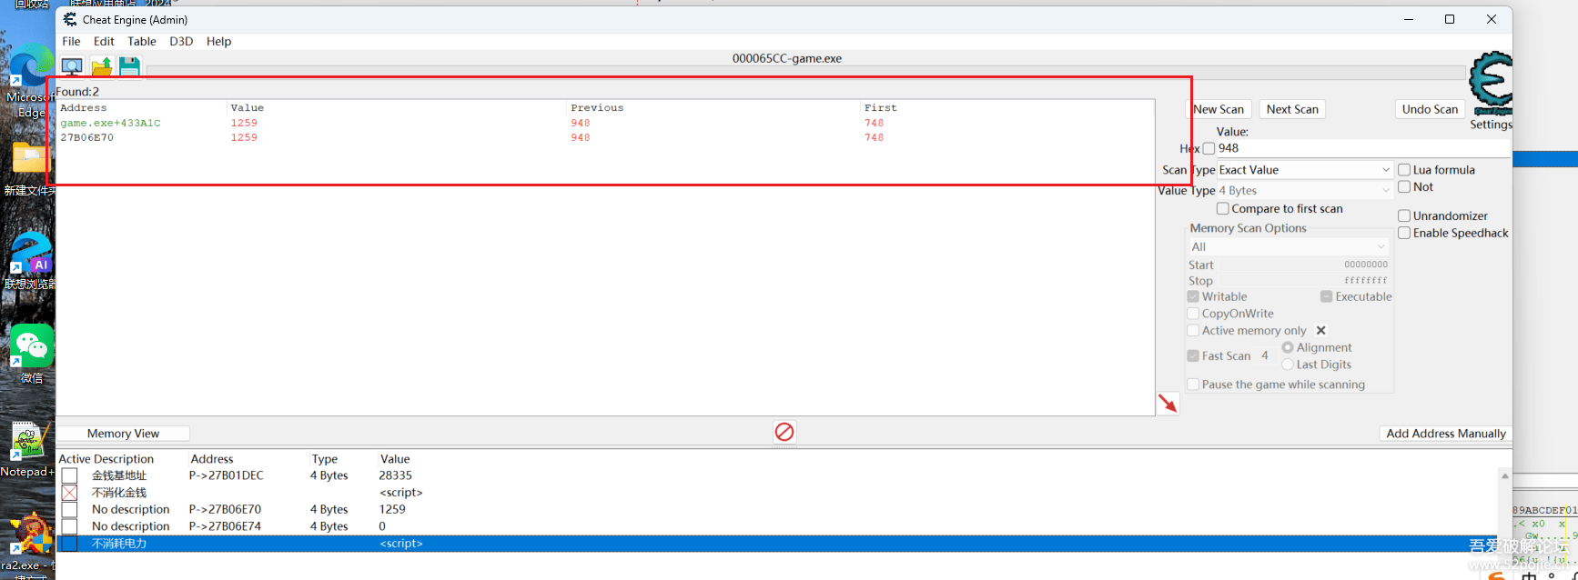Enable the Lua formula checkbox
Viewport: 1578px width, 580px height.
(x=1404, y=170)
